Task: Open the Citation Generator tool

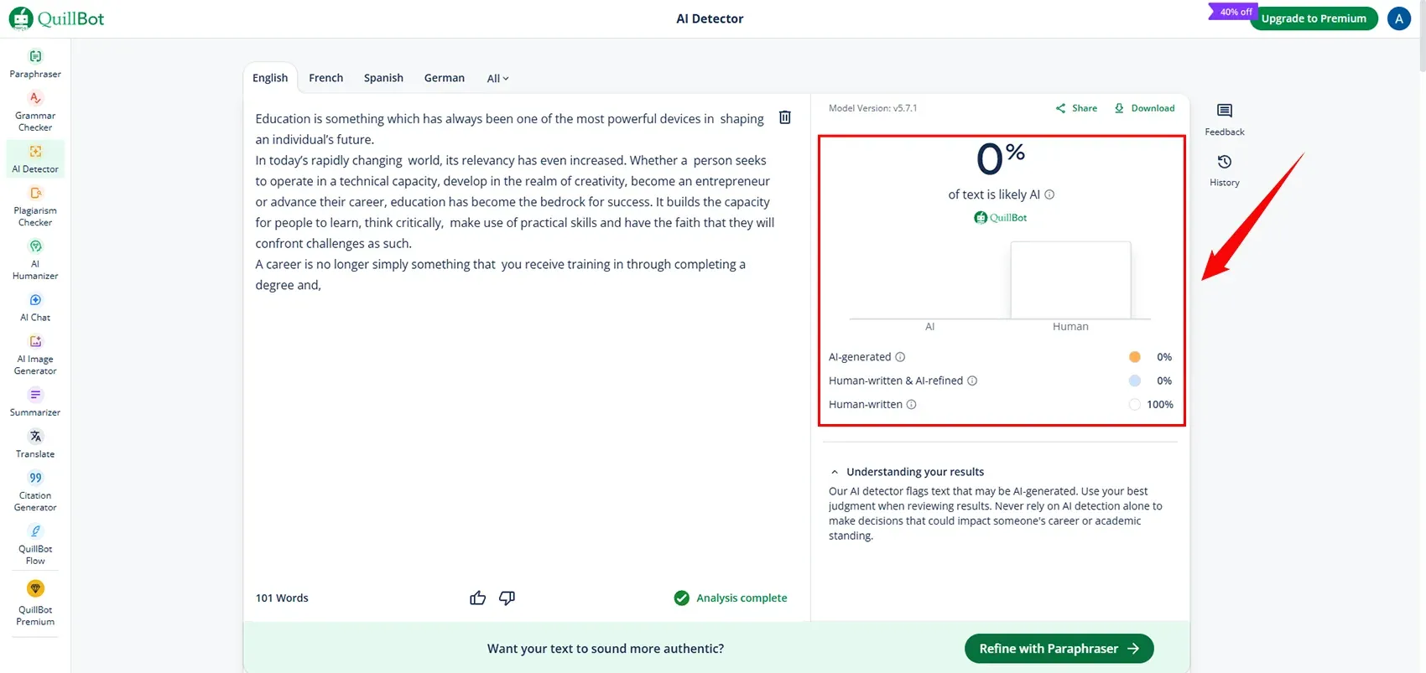Action: [x=35, y=491]
